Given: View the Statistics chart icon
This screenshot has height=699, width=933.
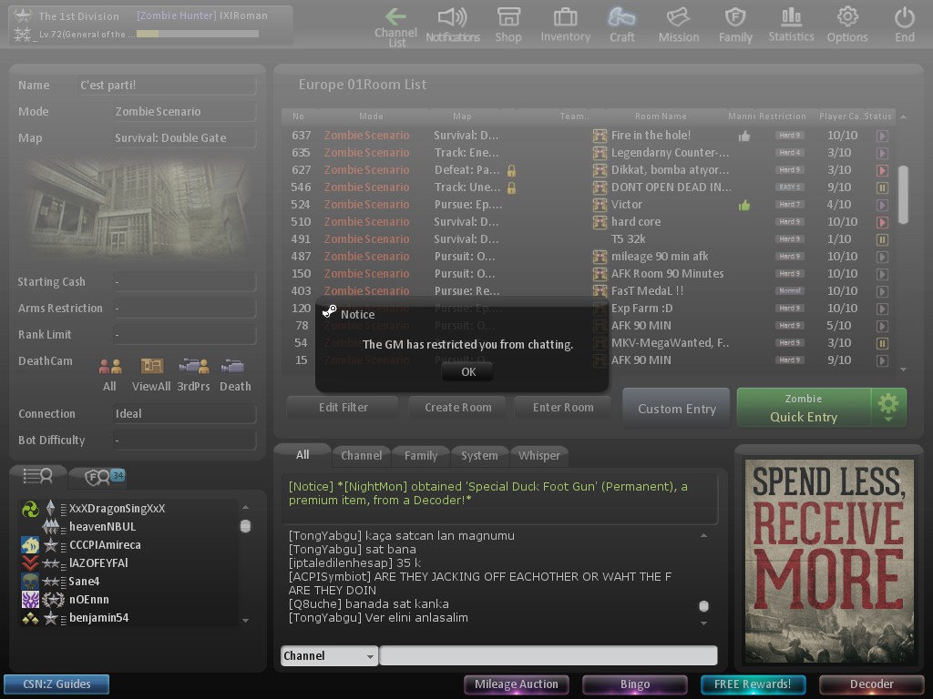Looking at the screenshot, I should (x=791, y=25).
